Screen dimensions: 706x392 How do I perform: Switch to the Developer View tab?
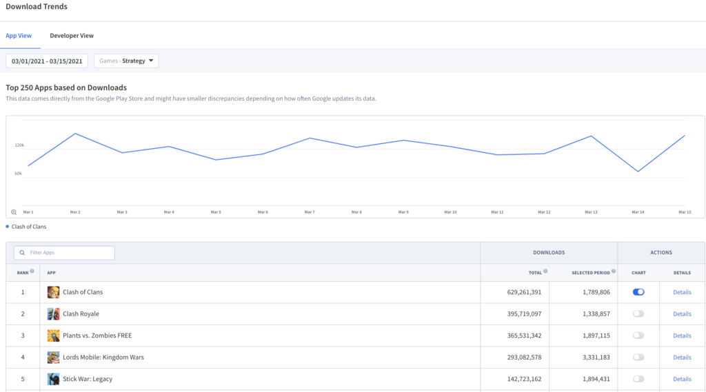(72, 36)
